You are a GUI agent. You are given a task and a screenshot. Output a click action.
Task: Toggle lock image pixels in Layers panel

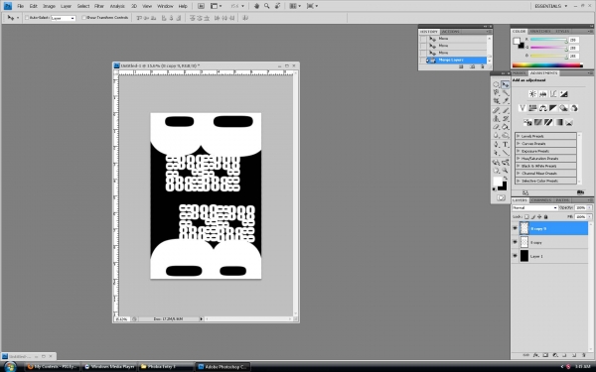(x=532, y=216)
